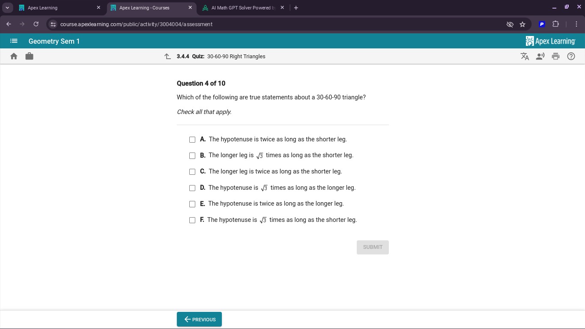Close the Apex Learning - Courses tab
The height and width of the screenshot is (329, 585).
click(x=190, y=8)
